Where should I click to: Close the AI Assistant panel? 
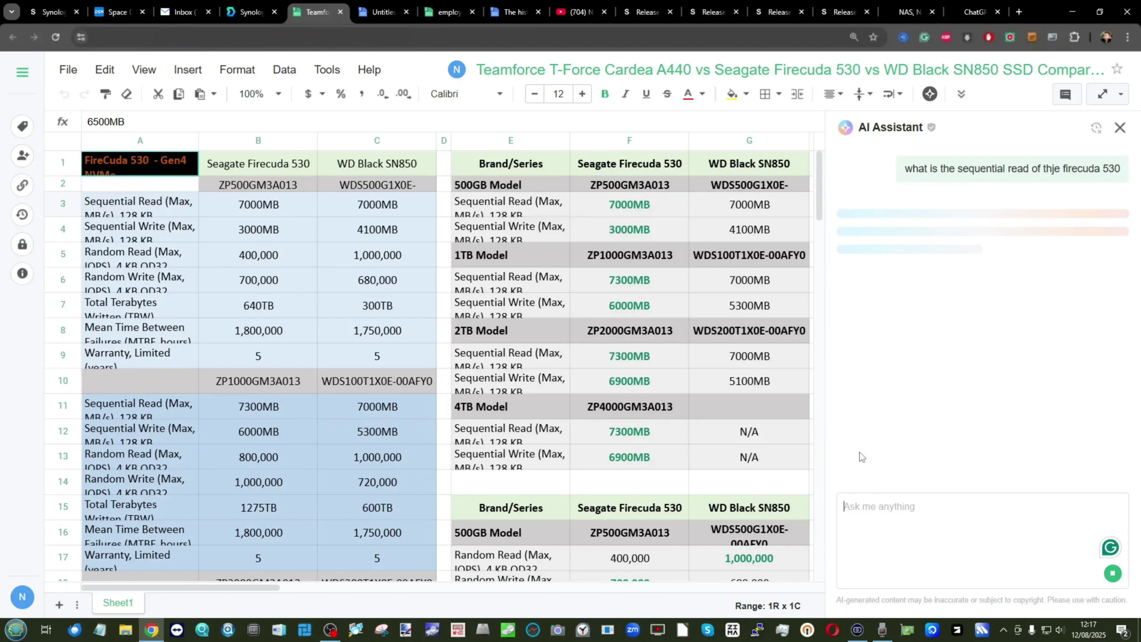click(x=1120, y=128)
